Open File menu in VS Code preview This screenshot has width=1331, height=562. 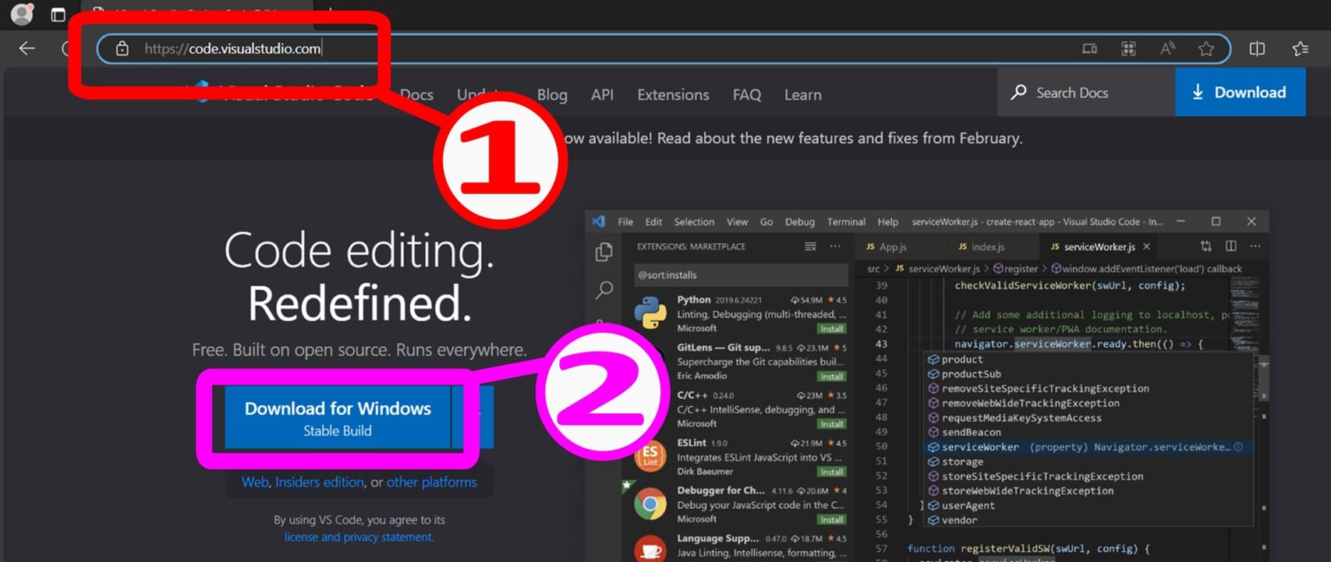625,221
